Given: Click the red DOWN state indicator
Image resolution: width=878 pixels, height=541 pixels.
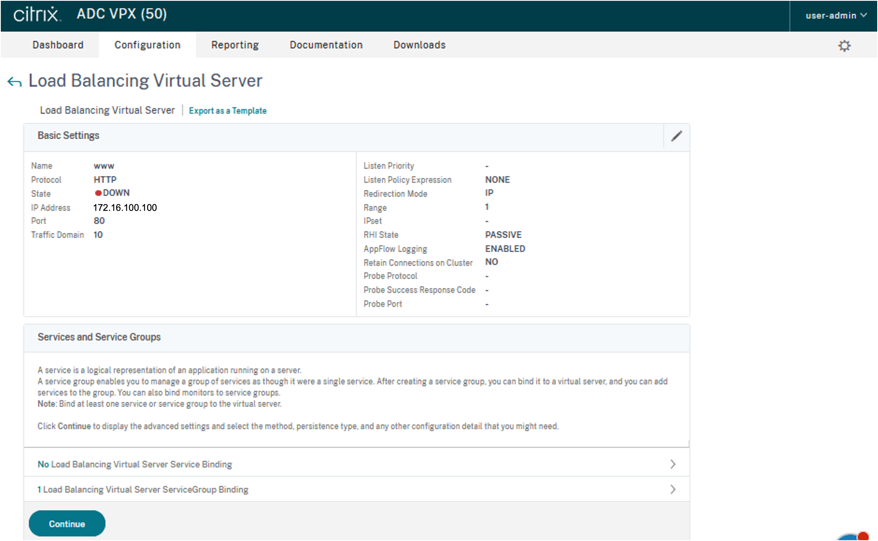Looking at the screenshot, I should (x=98, y=193).
